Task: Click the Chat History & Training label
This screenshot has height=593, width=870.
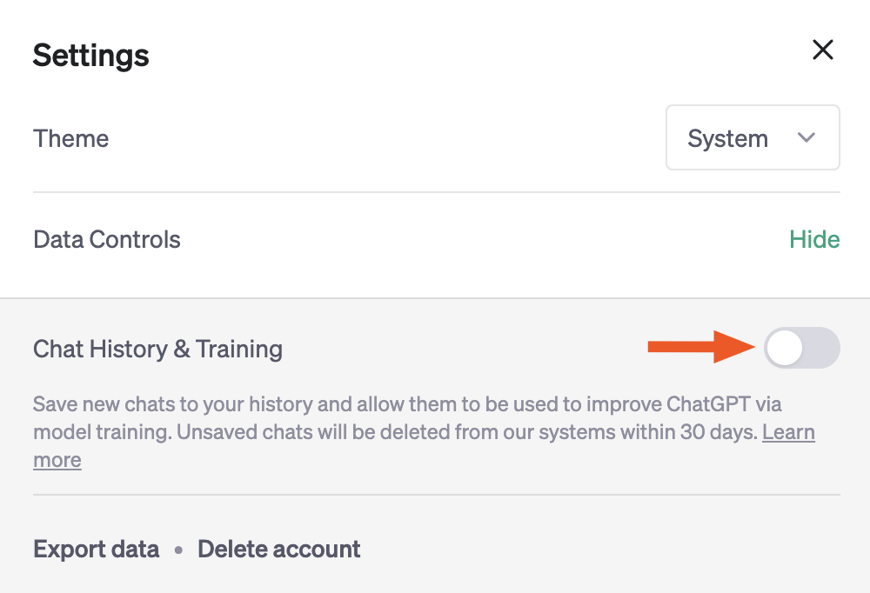Action: pos(157,349)
